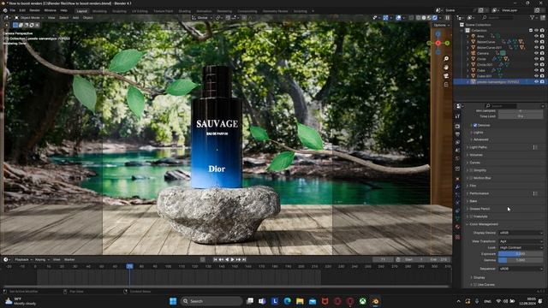
Task: Toggle camera view icon in viewport
Action: [x=446, y=76]
